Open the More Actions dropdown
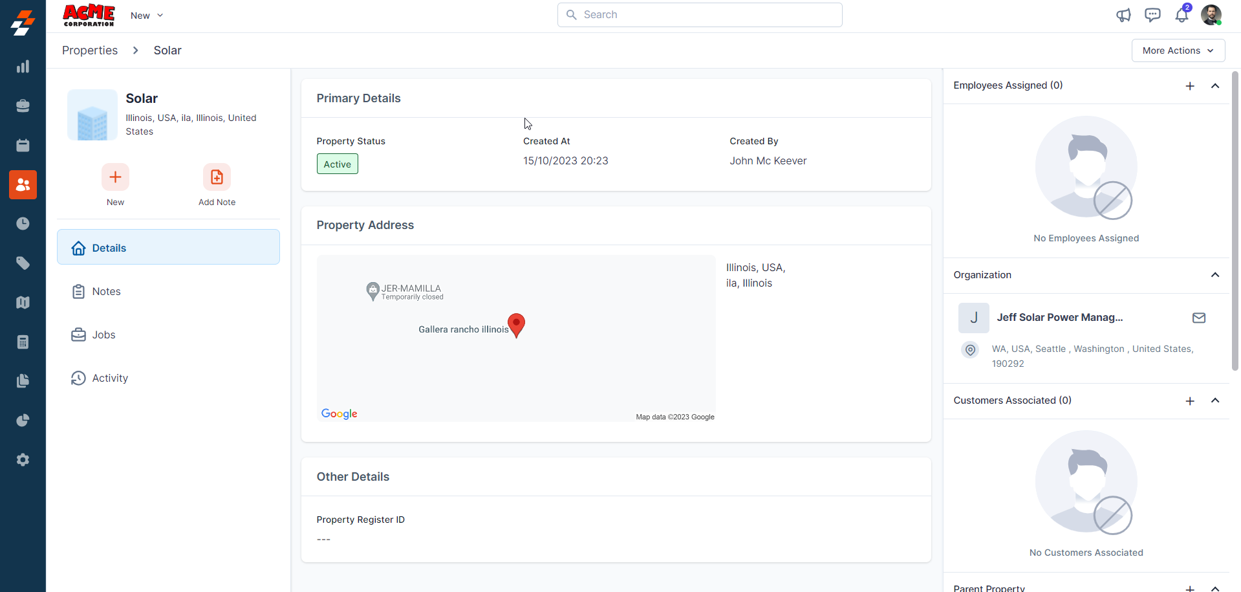 point(1178,50)
